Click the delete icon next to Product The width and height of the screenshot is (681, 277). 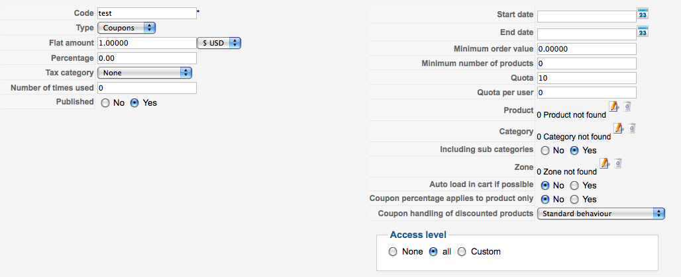[627, 106]
